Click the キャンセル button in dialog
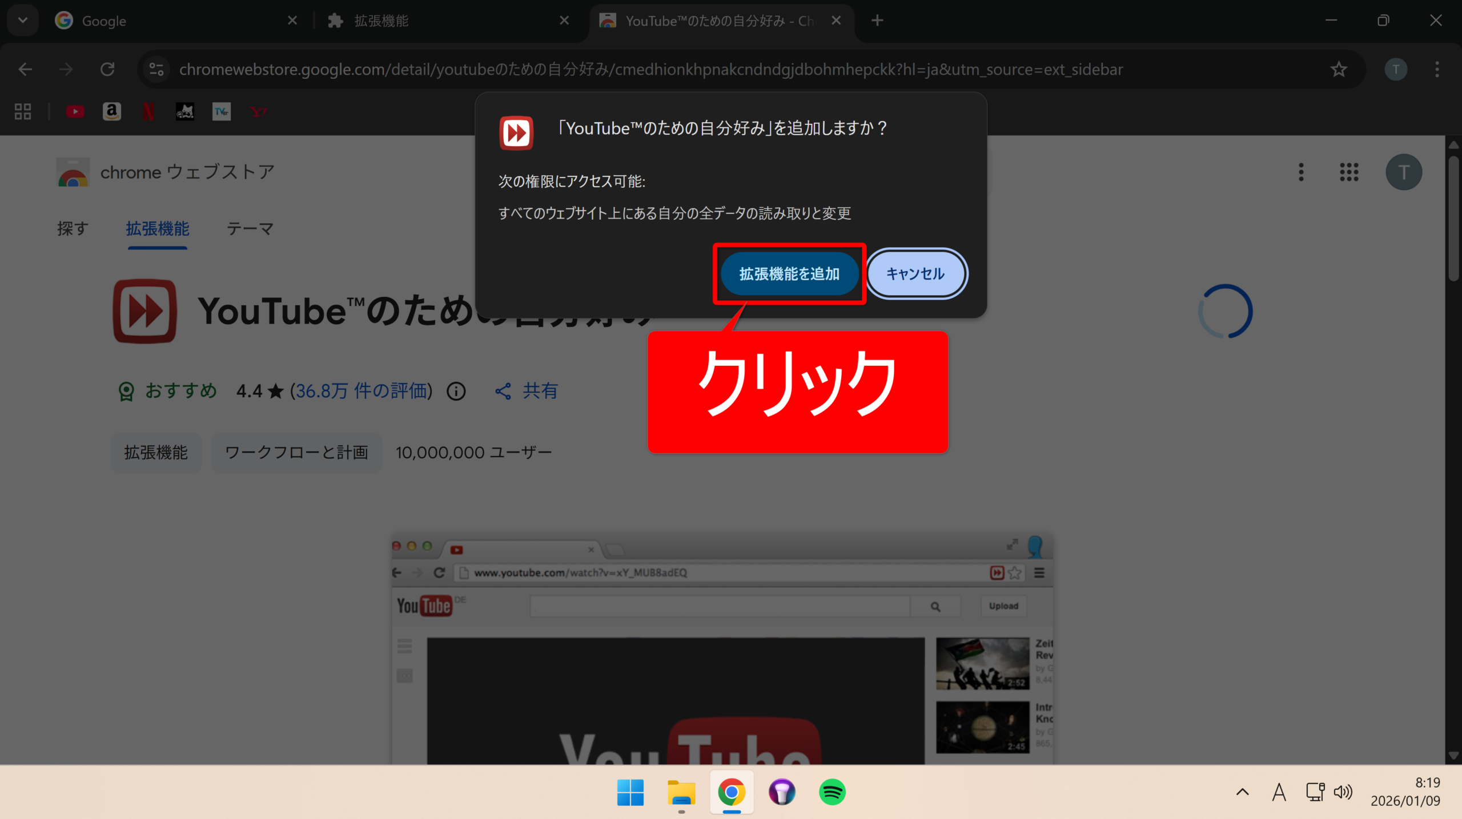The height and width of the screenshot is (819, 1462). [x=915, y=274]
